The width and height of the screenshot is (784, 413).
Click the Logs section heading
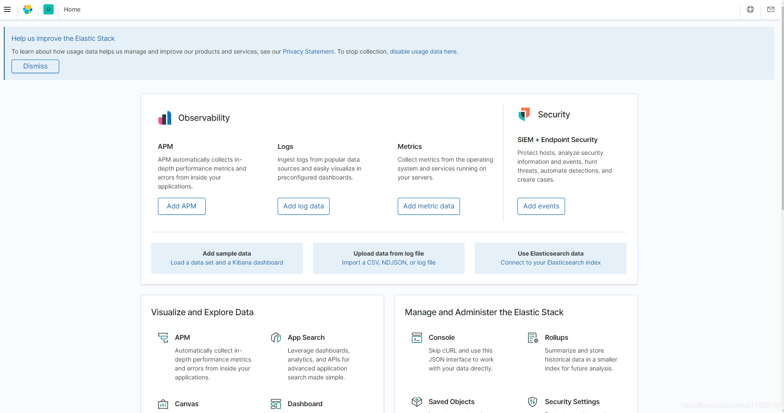pyautogui.click(x=285, y=147)
